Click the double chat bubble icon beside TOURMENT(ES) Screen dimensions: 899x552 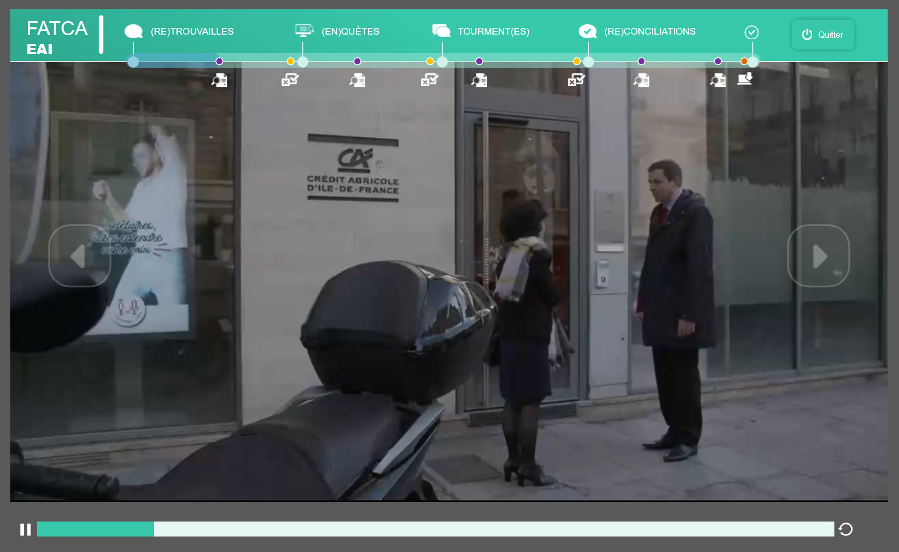click(x=441, y=31)
